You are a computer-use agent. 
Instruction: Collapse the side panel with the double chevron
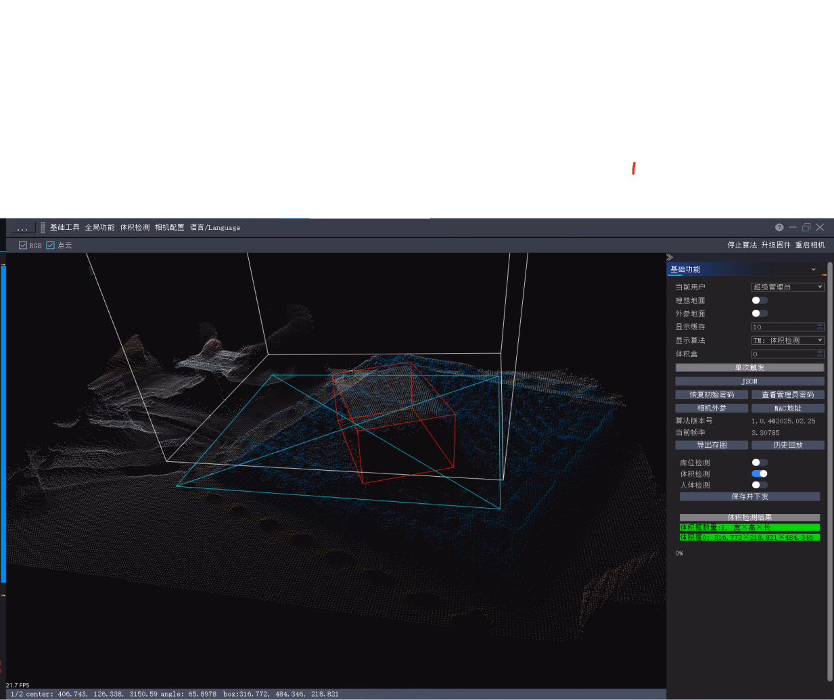pyautogui.click(x=670, y=257)
